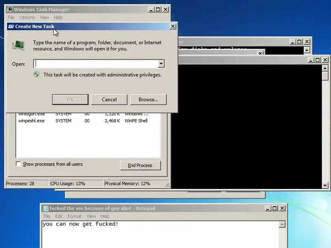Minimize the Windows Task Manager window

pos(151,10)
